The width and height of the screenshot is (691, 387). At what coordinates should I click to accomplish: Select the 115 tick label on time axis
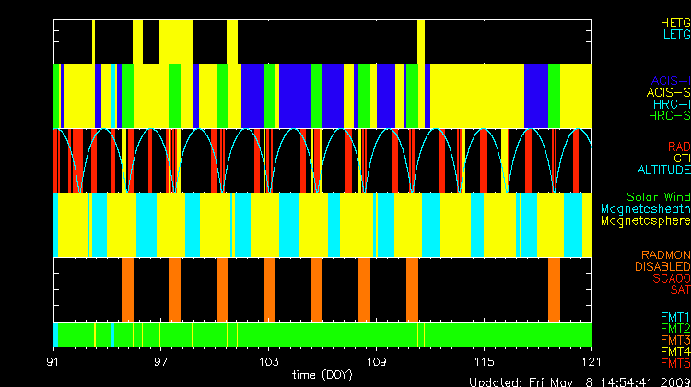(485, 360)
